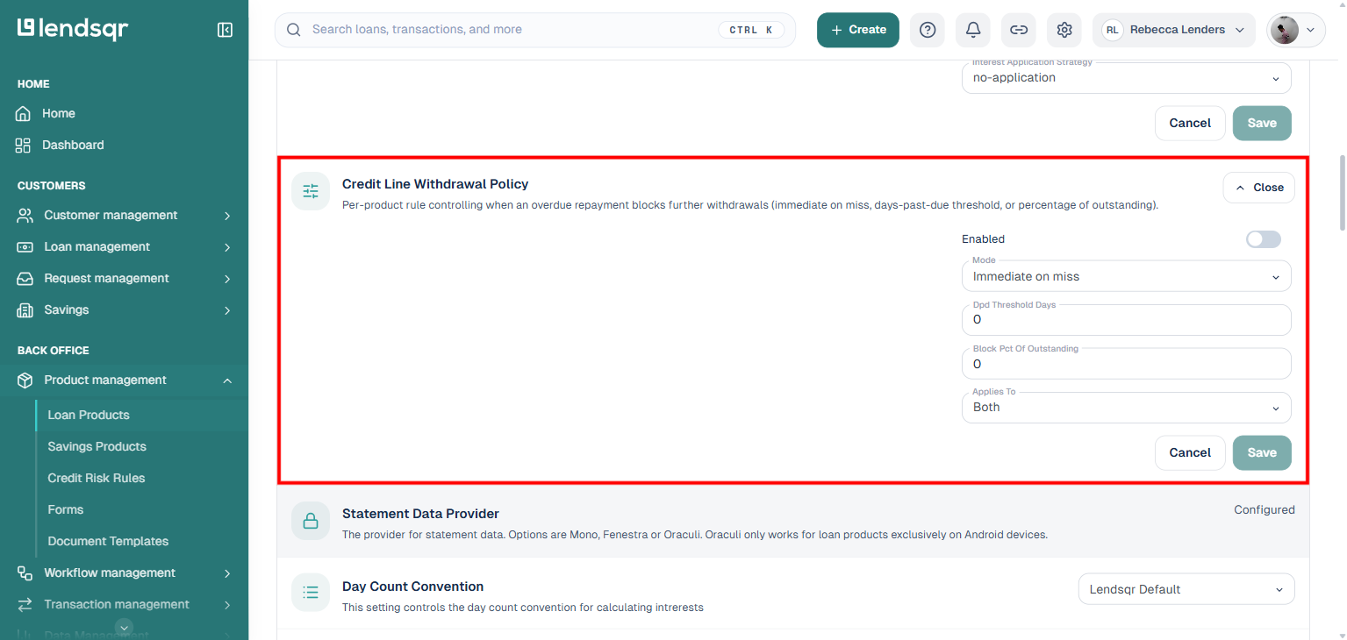The image size is (1347, 640).
Task: Collapse the sidebar panel icon
Action: point(225,30)
